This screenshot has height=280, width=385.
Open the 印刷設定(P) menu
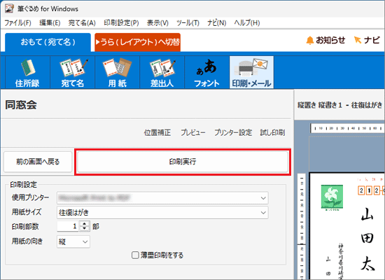(121, 23)
